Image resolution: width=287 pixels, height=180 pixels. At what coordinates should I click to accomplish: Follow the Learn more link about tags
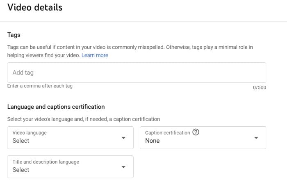95,55
